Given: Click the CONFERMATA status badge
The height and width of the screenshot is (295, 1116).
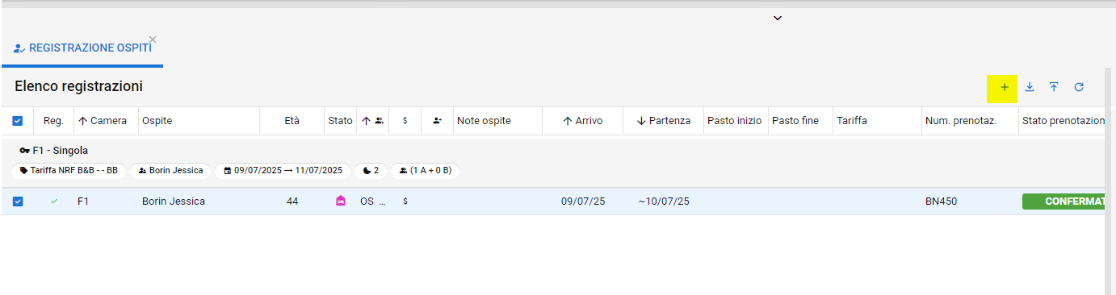Looking at the screenshot, I should pyautogui.click(x=1063, y=202).
